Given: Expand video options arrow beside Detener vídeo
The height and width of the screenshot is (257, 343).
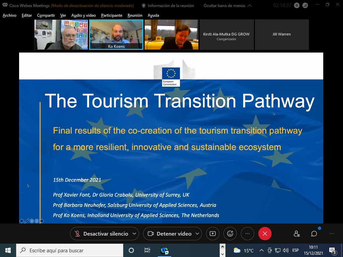Looking at the screenshot, I should pos(197,234).
